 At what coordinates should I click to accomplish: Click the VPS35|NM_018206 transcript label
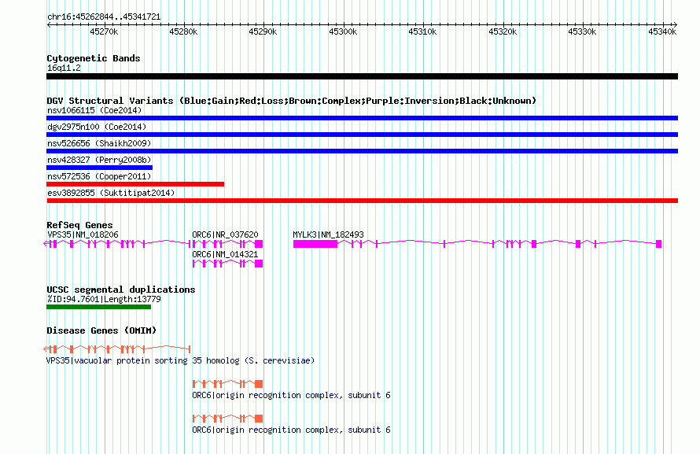[x=83, y=234]
